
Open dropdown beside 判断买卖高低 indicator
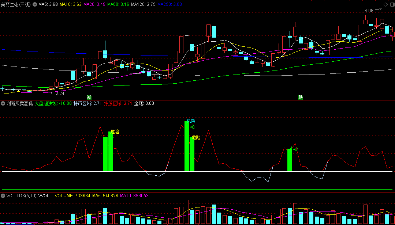(3, 103)
